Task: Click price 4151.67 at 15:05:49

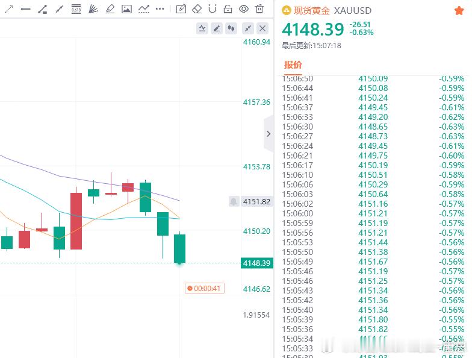Action: point(373,262)
